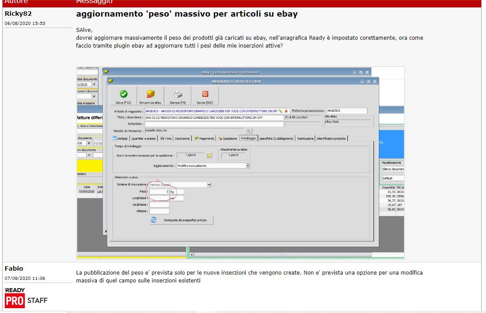Image resolution: width=486 pixels, height=313 pixels.
Task: Click the Stampa (F9) printer button
Action: [x=177, y=96]
